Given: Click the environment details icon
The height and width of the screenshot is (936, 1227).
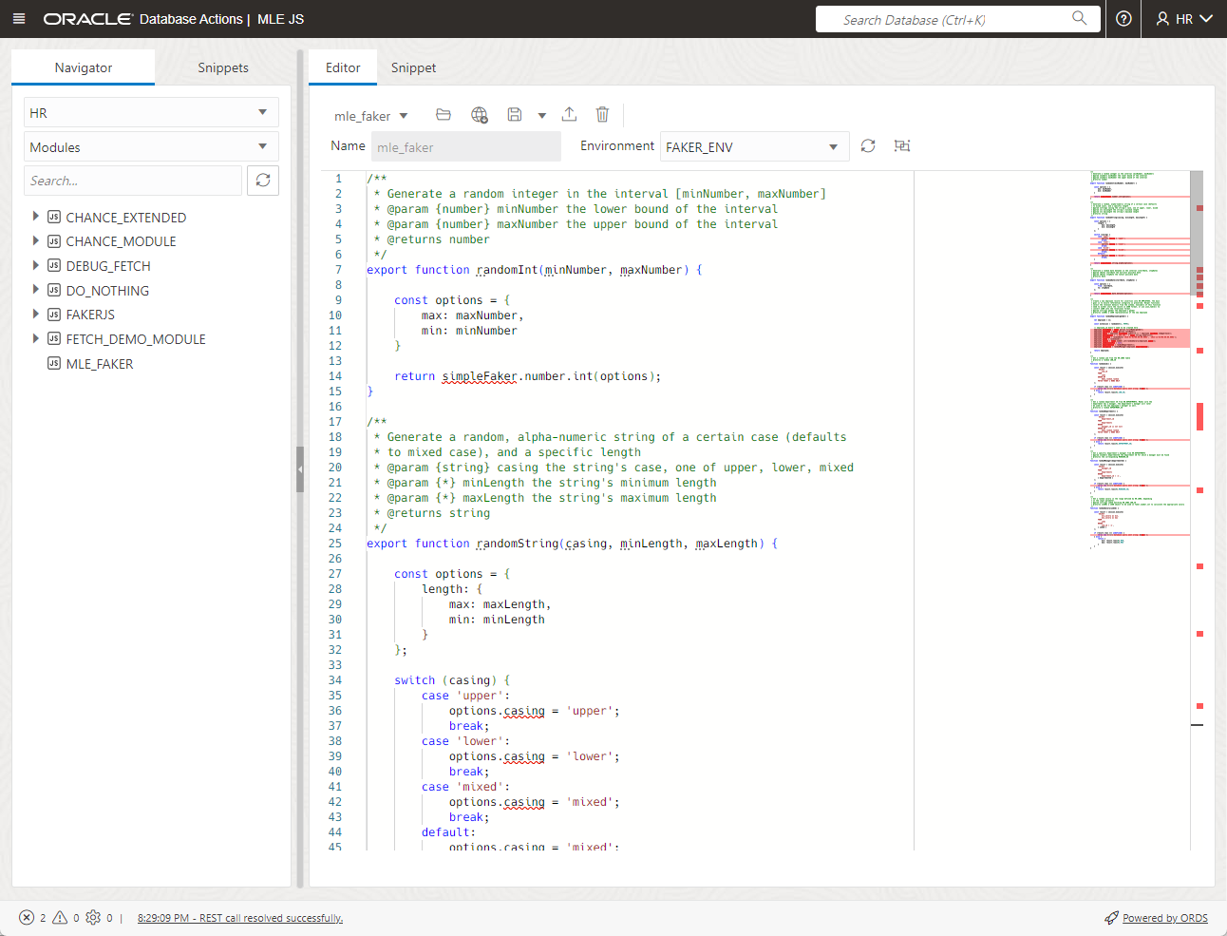Looking at the screenshot, I should 902,145.
